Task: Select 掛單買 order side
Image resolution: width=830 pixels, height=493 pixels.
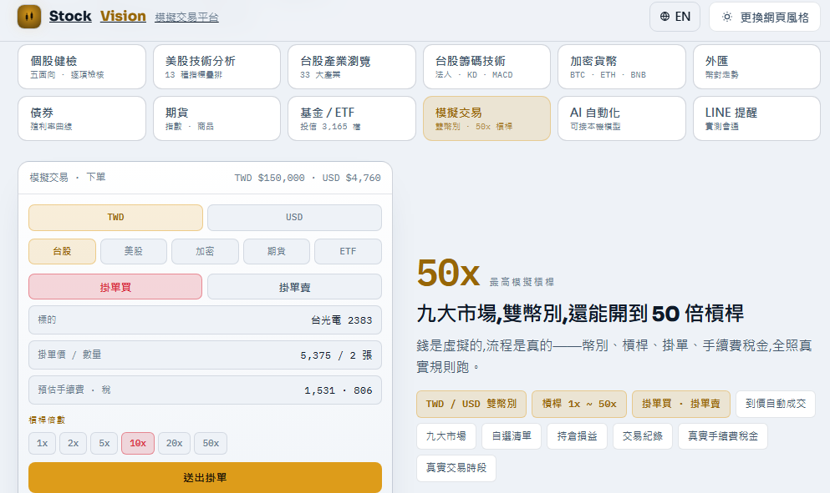Action: click(115, 287)
